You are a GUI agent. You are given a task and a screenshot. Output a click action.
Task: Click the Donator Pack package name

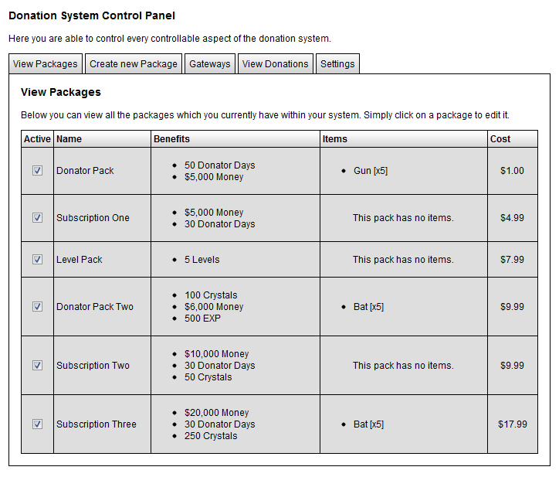[85, 171]
